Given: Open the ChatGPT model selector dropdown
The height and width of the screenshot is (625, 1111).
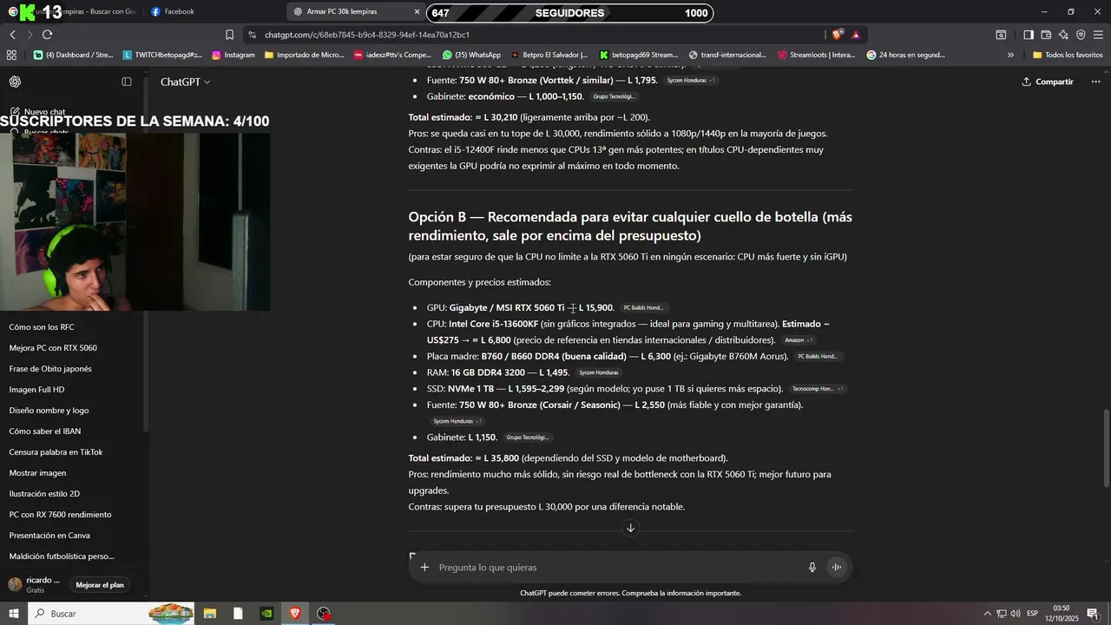Looking at the screenshot, I should pos(185,82).
